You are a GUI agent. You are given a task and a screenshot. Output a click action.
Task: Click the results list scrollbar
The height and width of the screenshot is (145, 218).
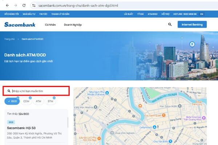coord(68,123)
